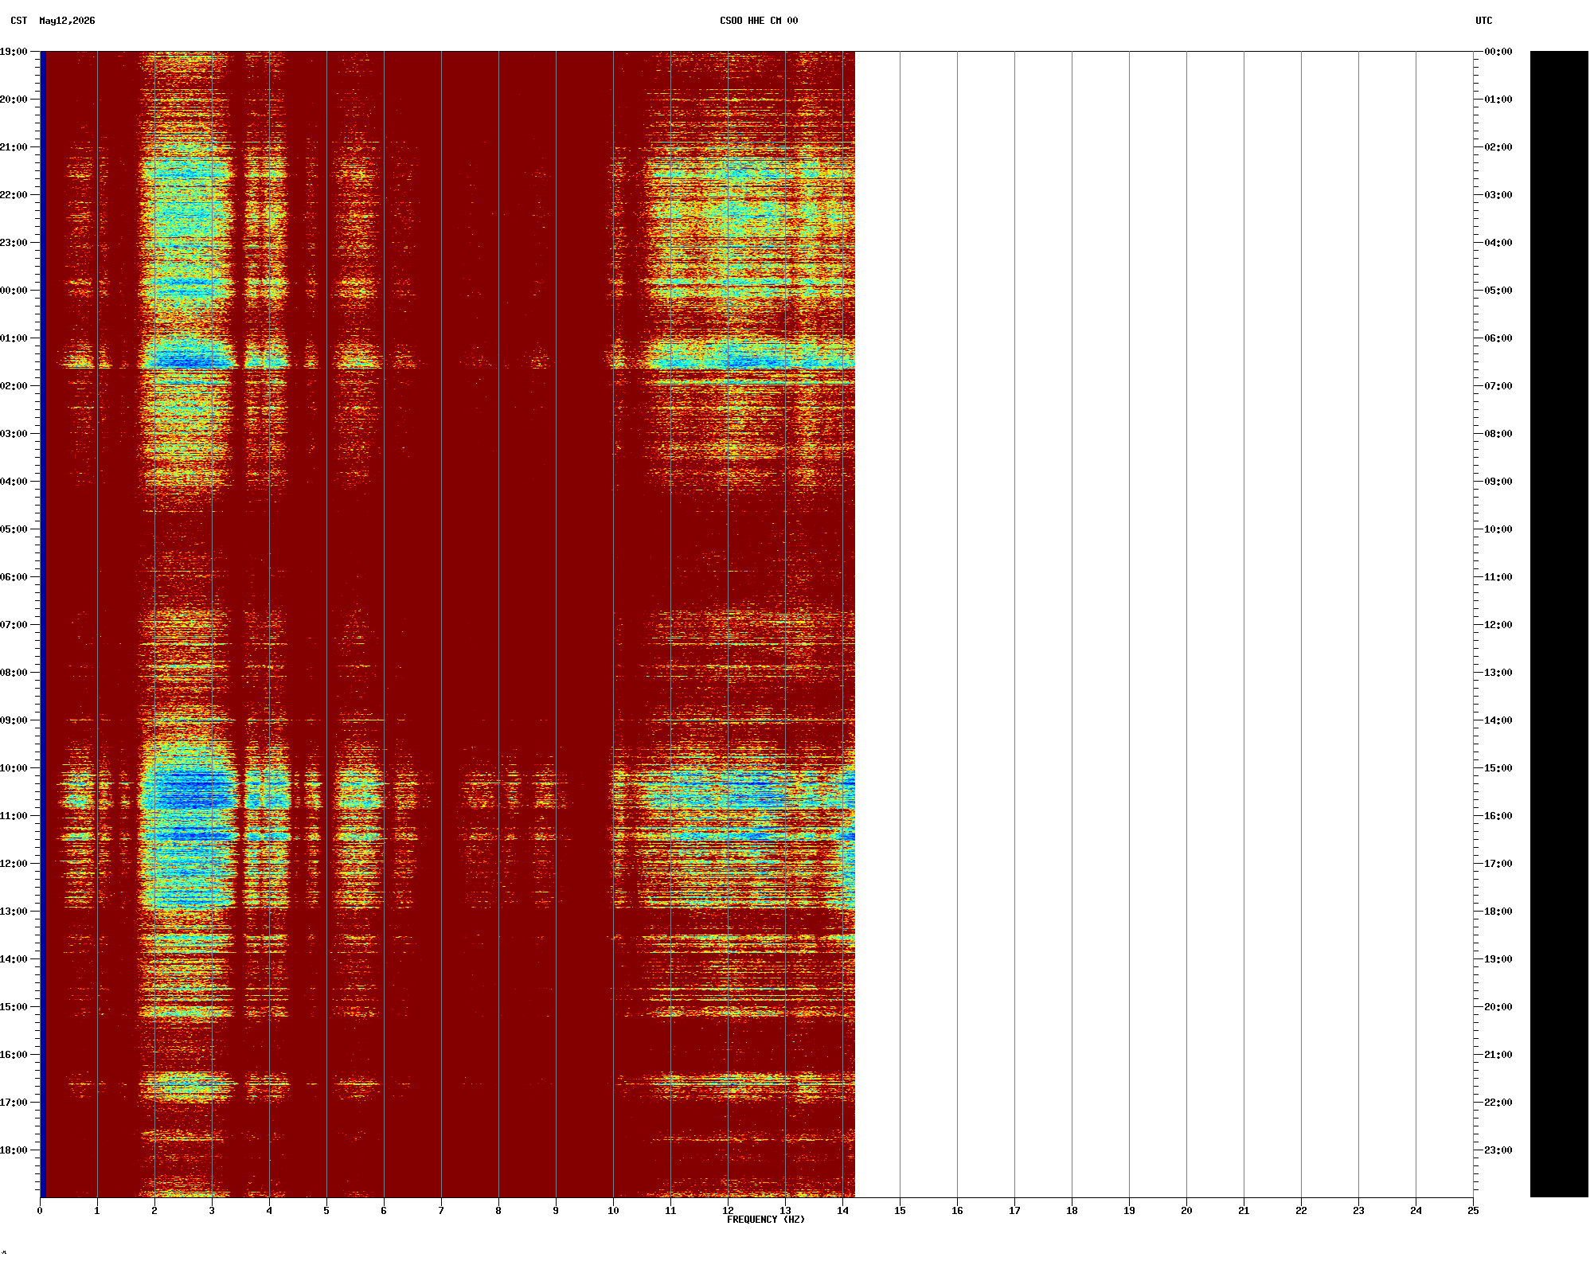Viewport: 1594px width, 1261px height.
Task: Click the 3 Hz frequency axis label
Action: click(x=212, y=1211)
